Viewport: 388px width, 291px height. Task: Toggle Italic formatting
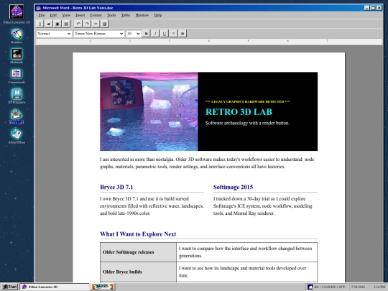155,33
